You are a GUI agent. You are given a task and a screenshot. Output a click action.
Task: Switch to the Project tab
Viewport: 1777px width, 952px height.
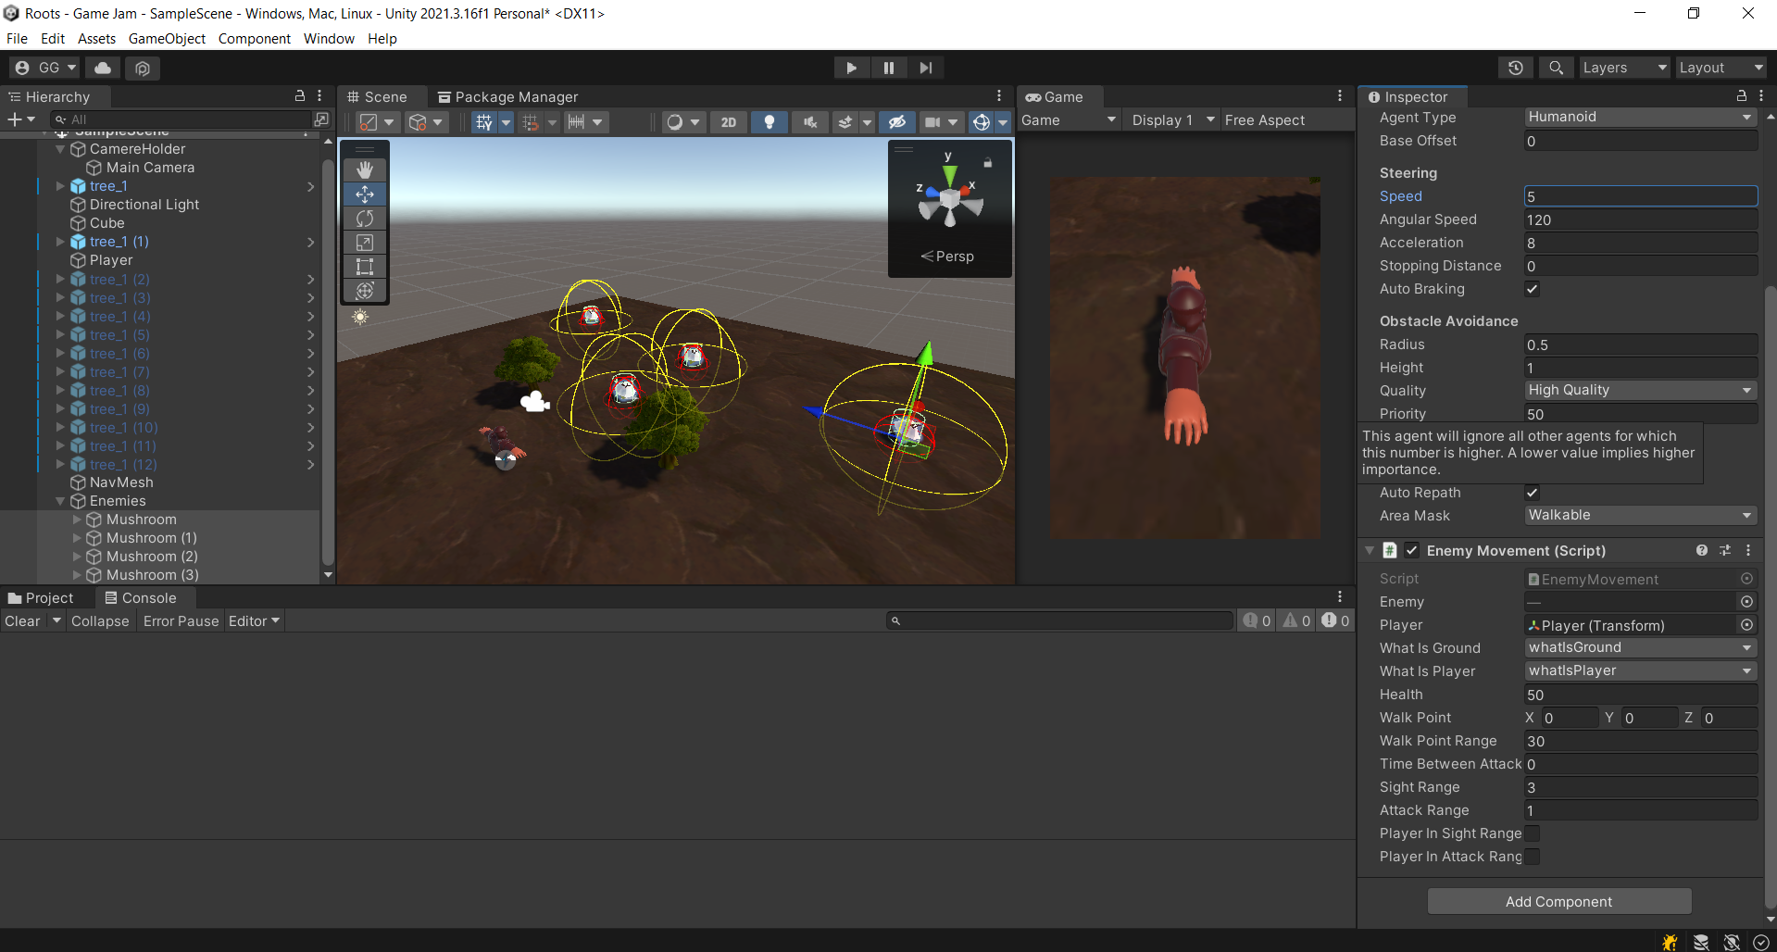[x=41, y=598]
